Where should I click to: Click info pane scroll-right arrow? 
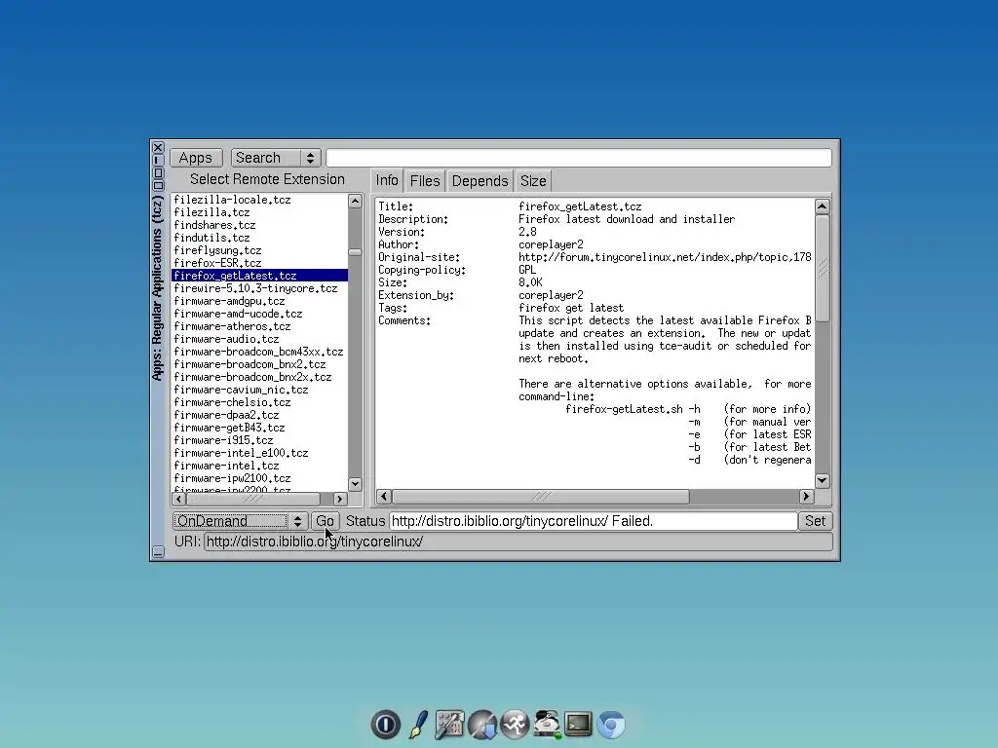(806, 496)
